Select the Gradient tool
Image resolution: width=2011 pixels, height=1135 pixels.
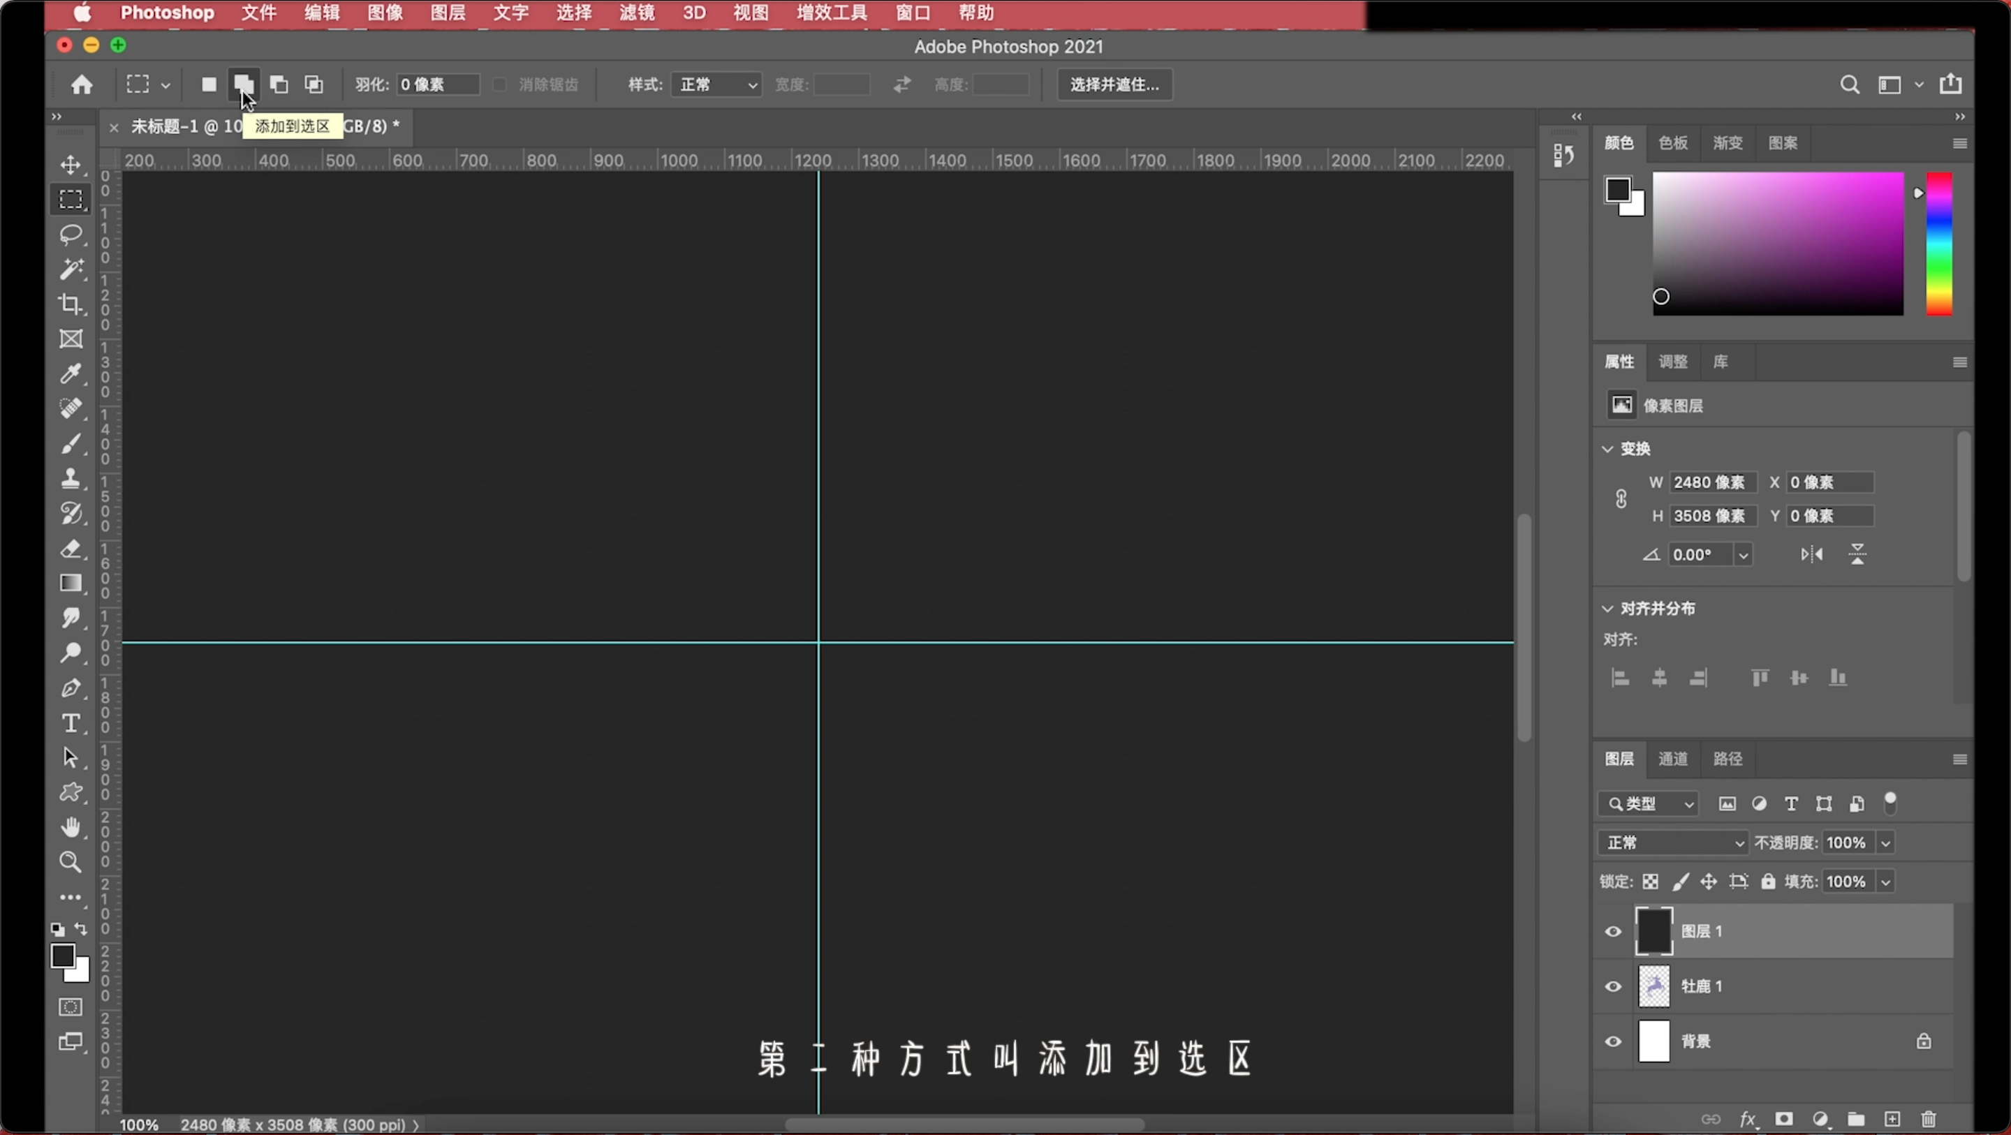71,583
